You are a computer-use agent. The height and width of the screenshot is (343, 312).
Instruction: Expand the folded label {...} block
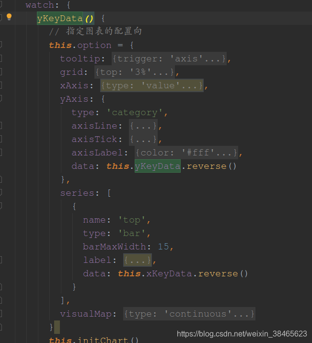(x=138, y=260)
